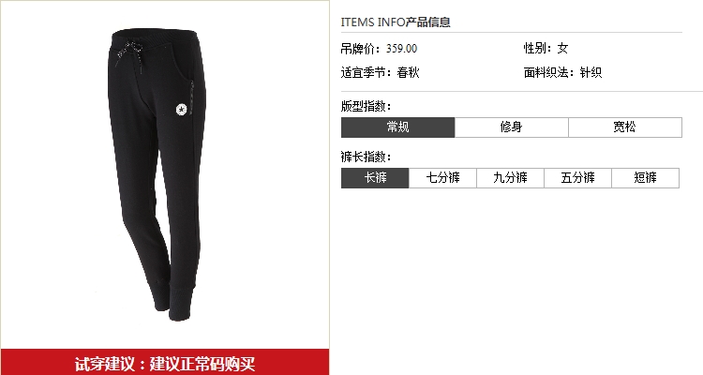The height and width of the screenshot is (375, 703).
Task: Click the 性别: 女 gender field
Action: [546, 49]
